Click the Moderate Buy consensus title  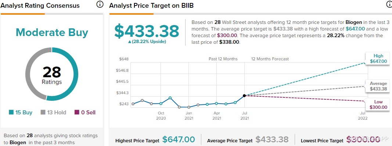(x=52, y=33)
